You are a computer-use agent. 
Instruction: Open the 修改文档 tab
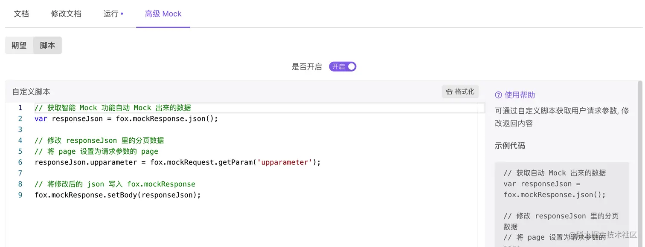pos(66,13)
